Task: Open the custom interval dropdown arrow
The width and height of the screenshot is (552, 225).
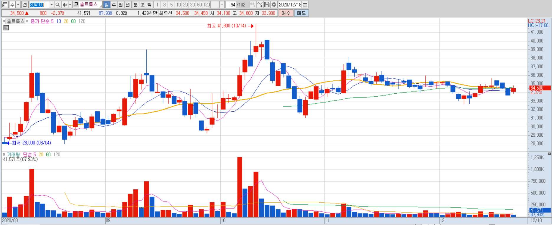Action: point(222,5)
